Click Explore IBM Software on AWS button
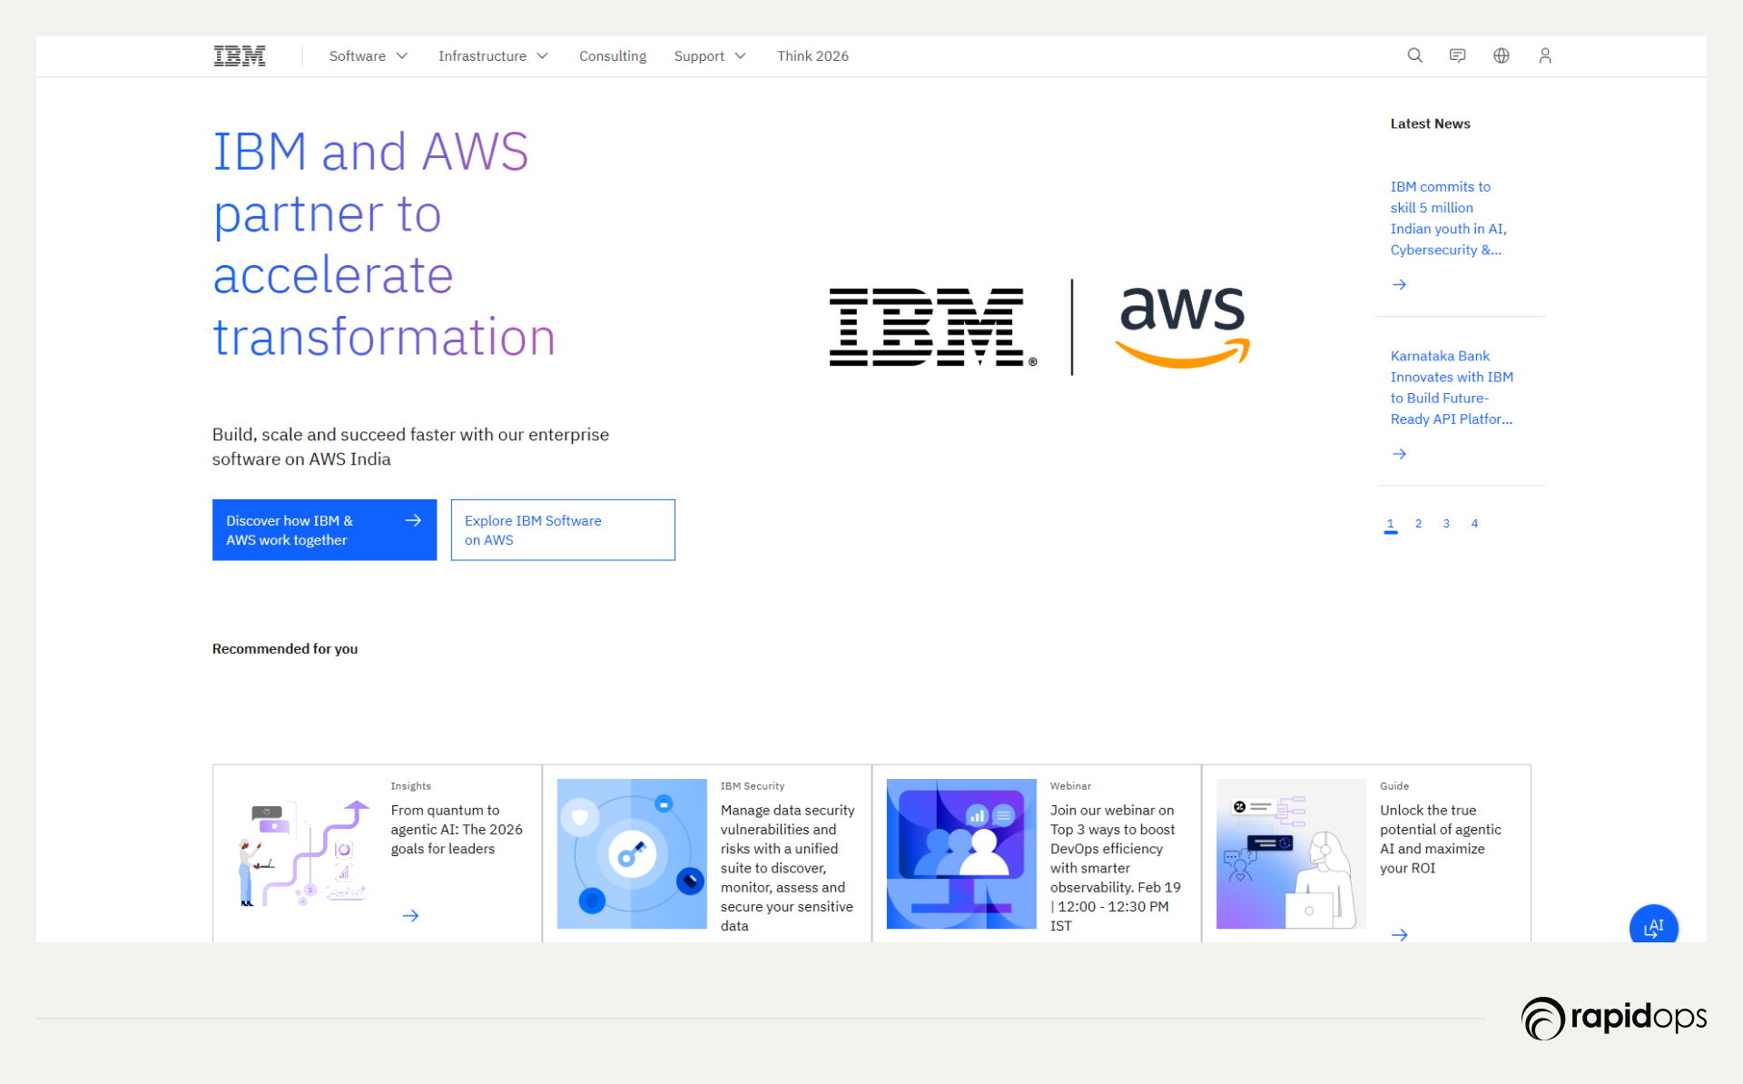 (x=563, y=530)
